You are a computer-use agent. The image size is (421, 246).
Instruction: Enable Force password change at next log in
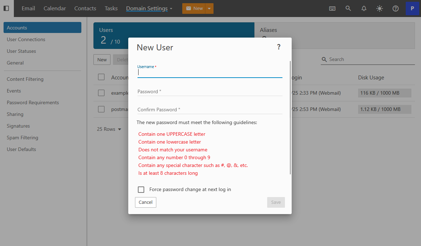141,190
